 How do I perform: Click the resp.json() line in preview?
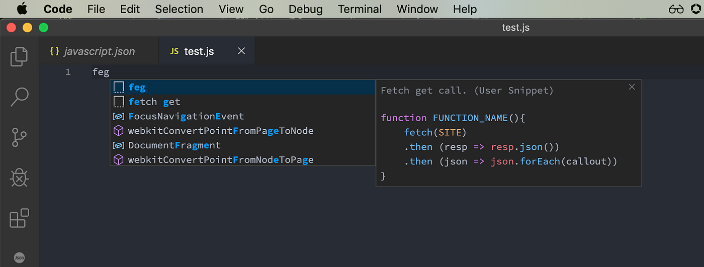coord(482,147)
